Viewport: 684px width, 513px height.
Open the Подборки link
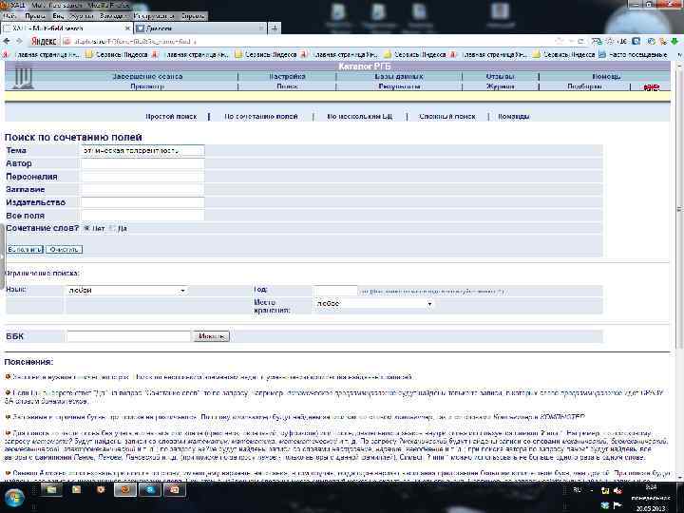click(584, 86)
